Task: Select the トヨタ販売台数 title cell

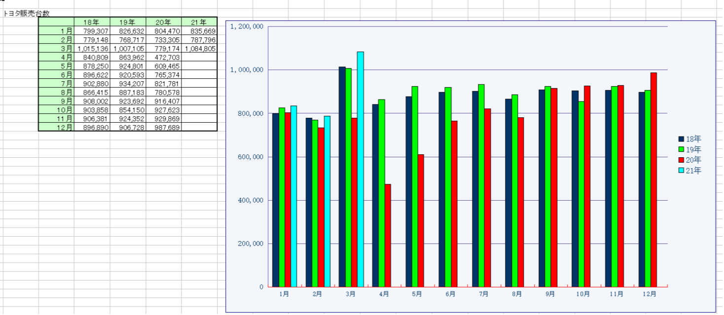Action: click(x=26, y=13)
